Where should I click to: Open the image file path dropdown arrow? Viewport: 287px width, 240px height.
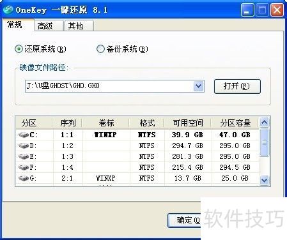click(199, 86)
